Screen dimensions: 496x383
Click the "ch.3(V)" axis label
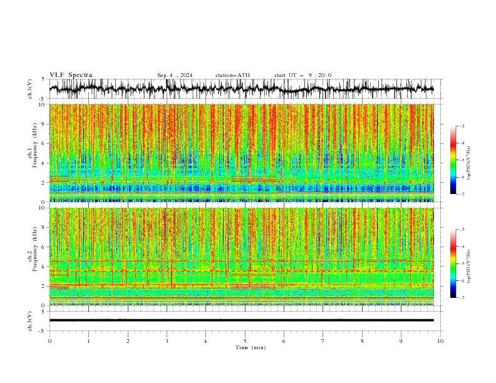(x=30, y=321)
